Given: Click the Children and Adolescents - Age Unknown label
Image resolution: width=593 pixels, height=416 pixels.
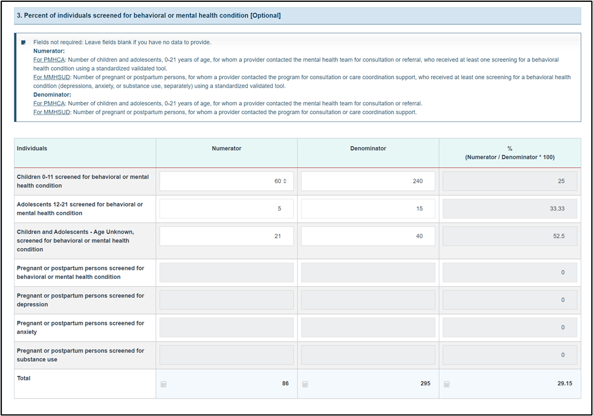Looking at the screenshot, I should click(76, 241).
